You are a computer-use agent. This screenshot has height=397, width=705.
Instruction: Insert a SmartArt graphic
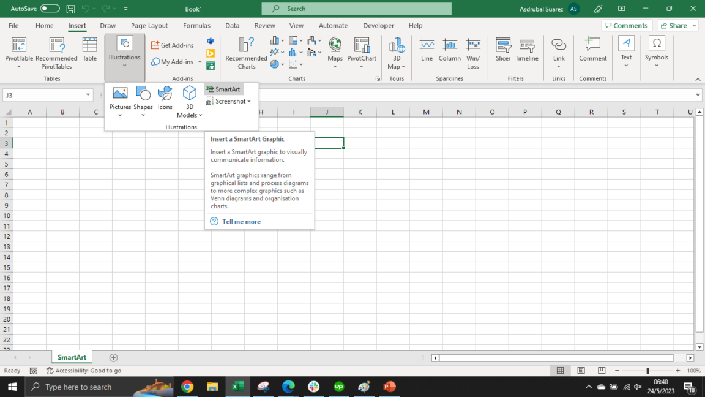pos(223,89)
